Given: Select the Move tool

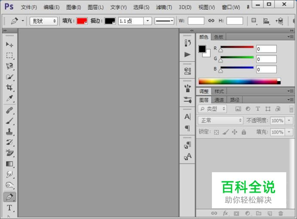Looking at the screenshot, I should 9,45.
